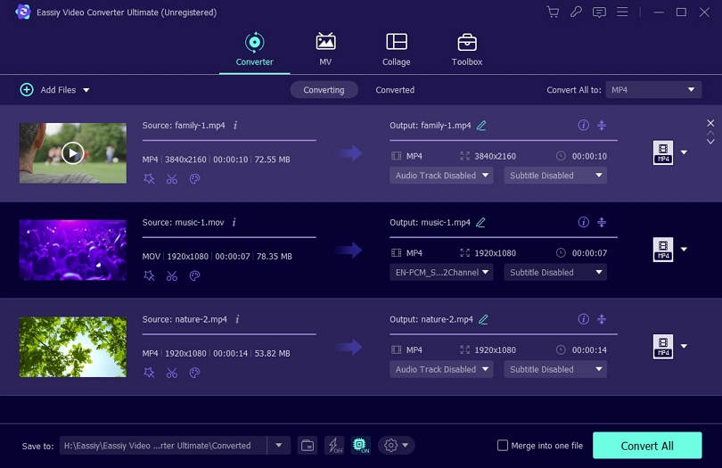722x468 pixels.
Task: Open the Collage tab
Action: pos(396,50)
